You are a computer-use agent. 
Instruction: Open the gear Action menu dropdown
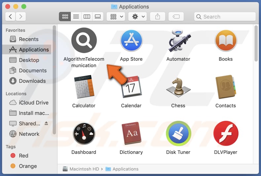coord(137,17)
